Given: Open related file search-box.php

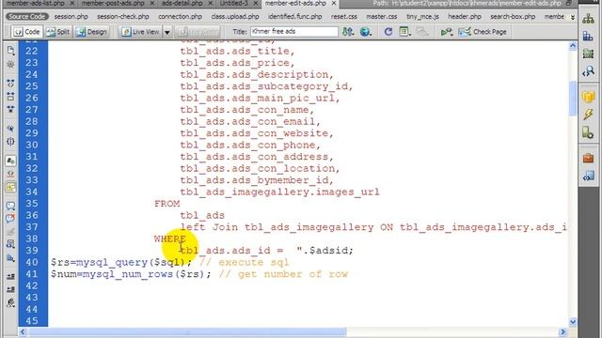Looking at the screenshot, I should pos(513,17).
